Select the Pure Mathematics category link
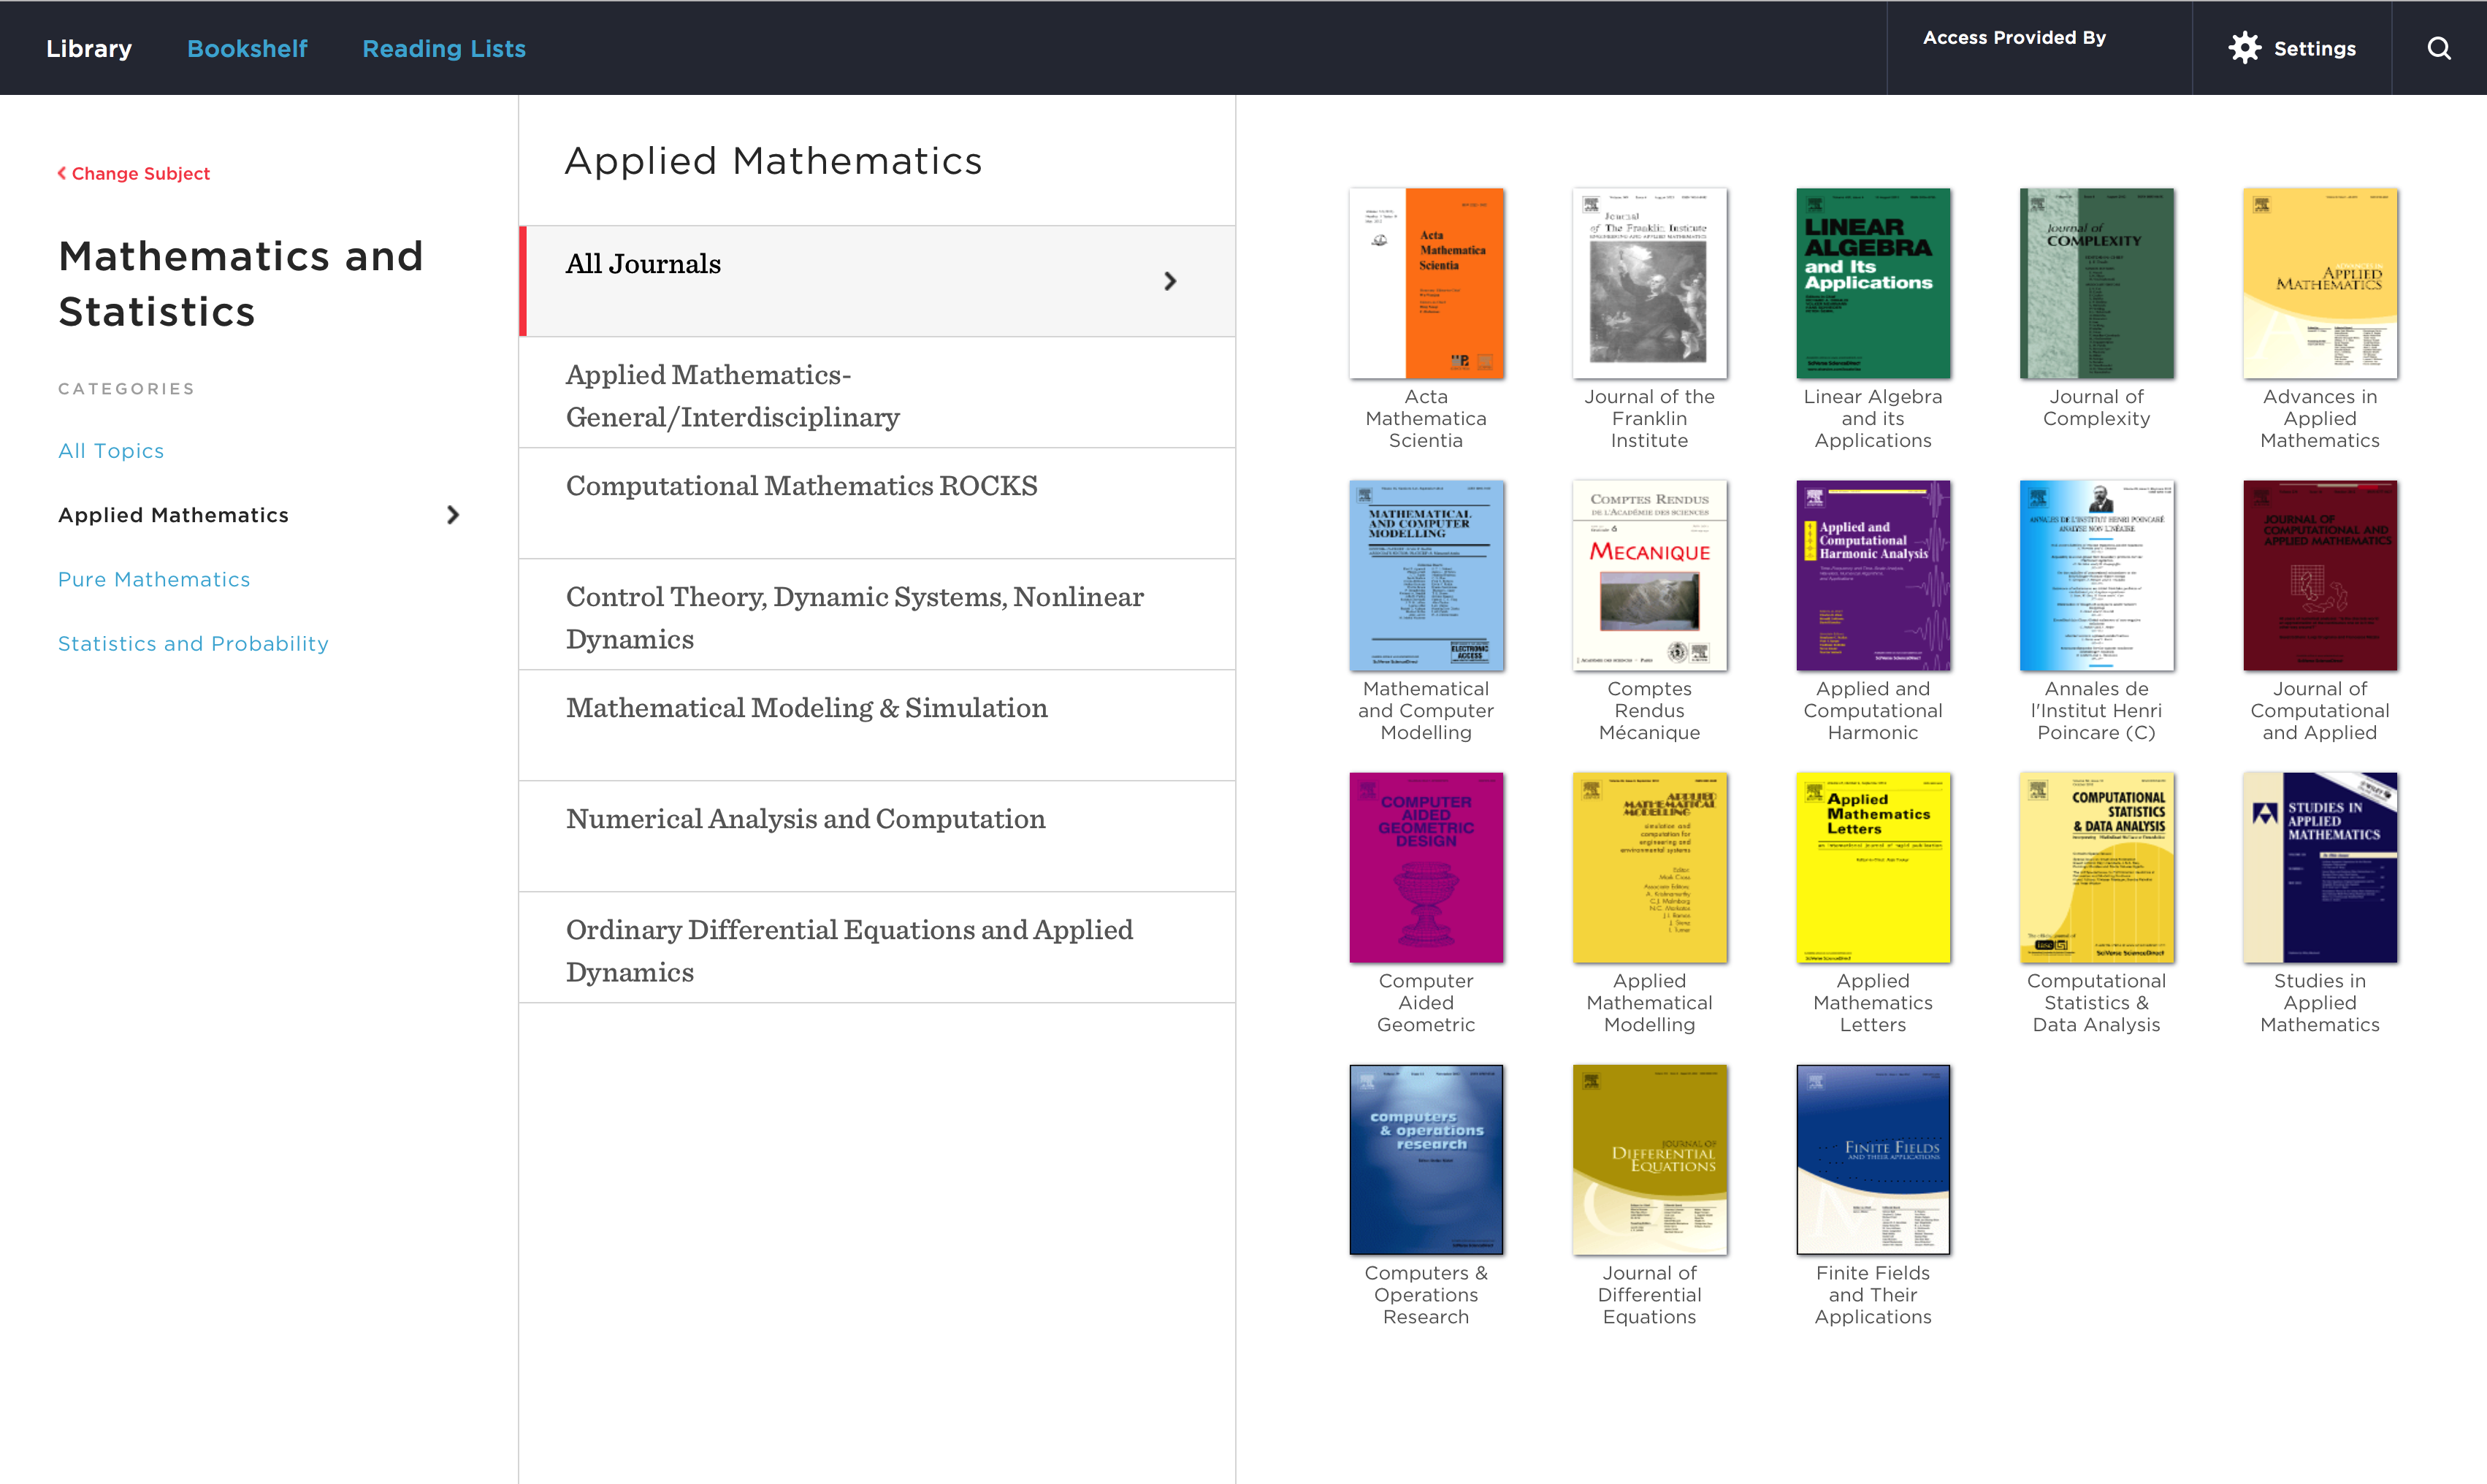Viewport: 2487px width, 1484px height. pos(154,579)
